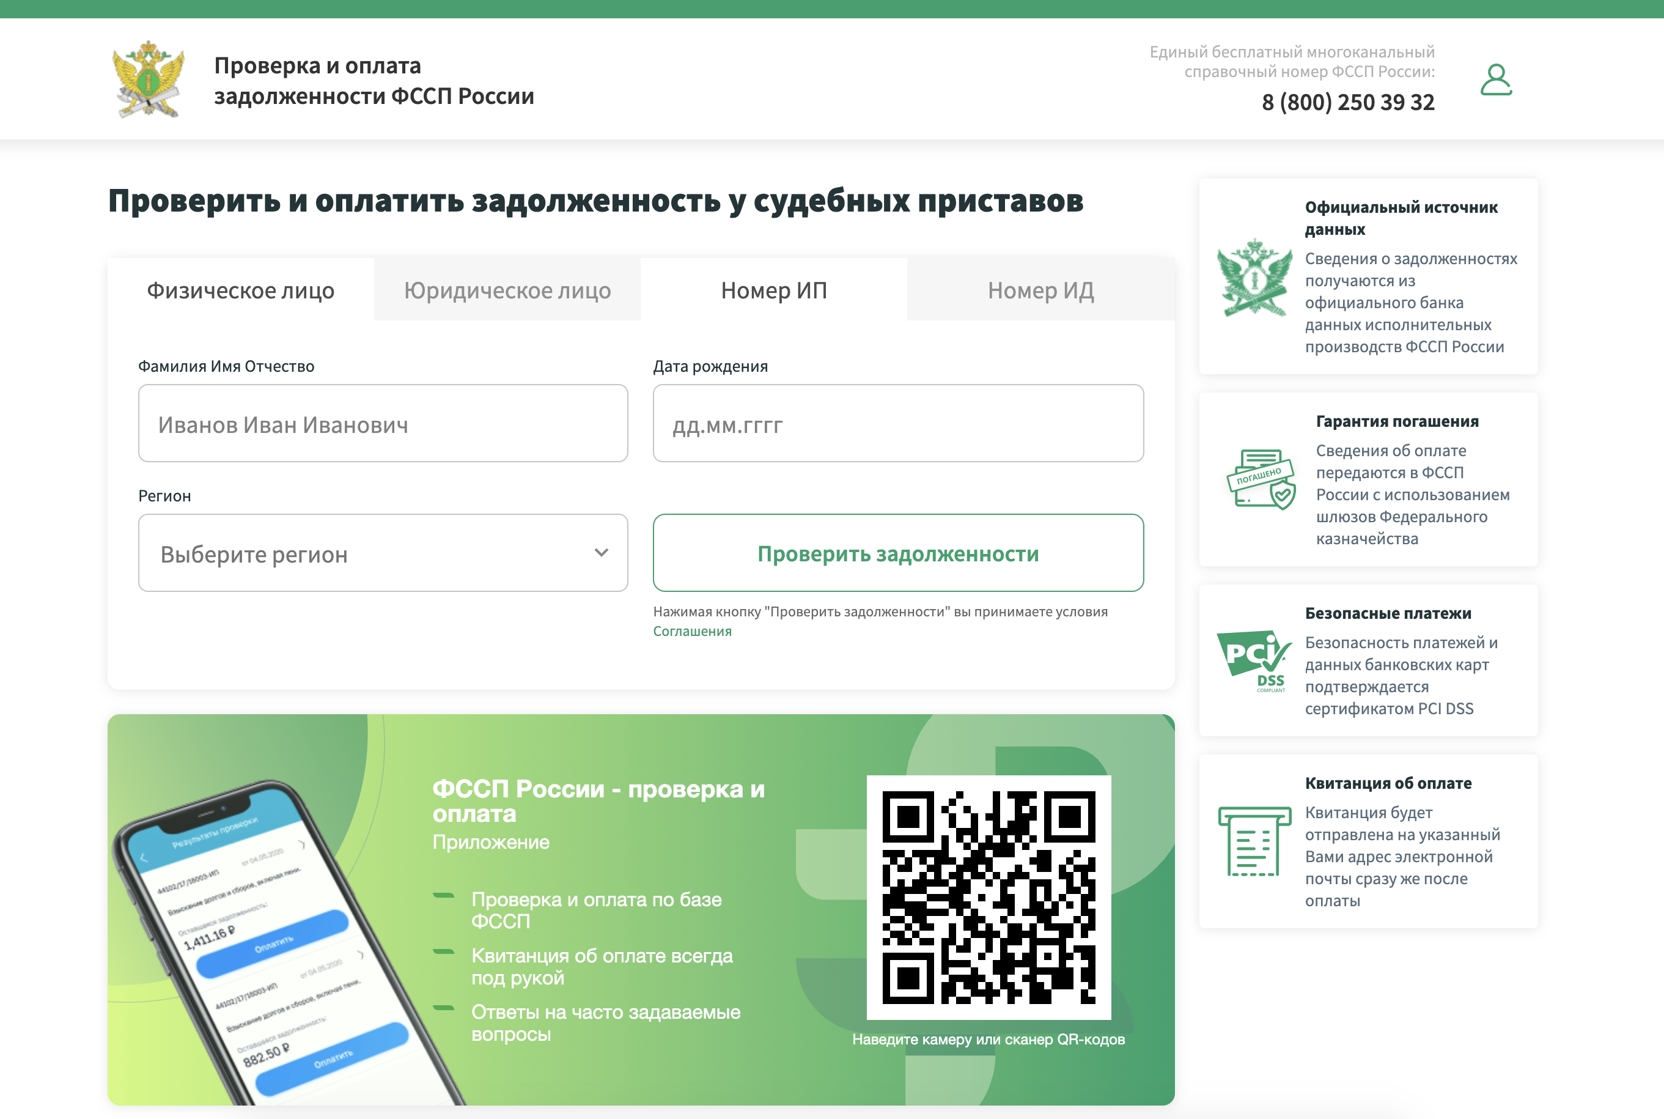Click the chevron arrow of the region selector

[602, 553]
